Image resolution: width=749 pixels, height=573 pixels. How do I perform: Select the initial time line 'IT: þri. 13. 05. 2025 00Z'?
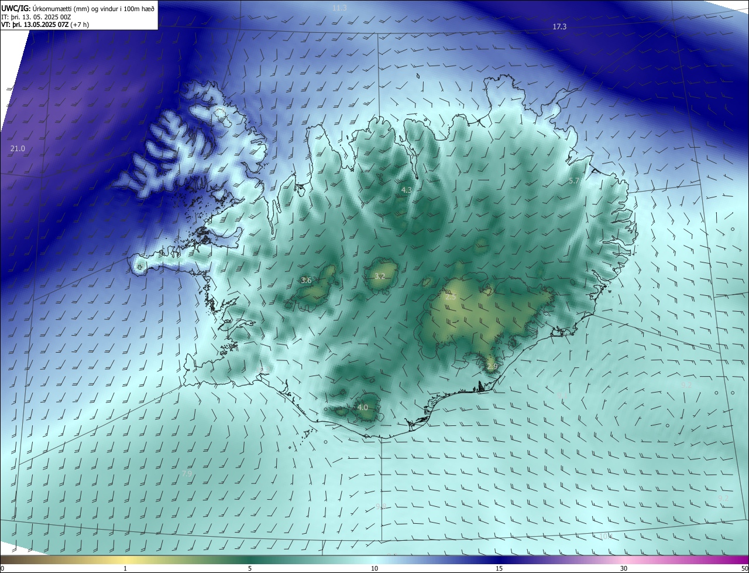[36, 17]
